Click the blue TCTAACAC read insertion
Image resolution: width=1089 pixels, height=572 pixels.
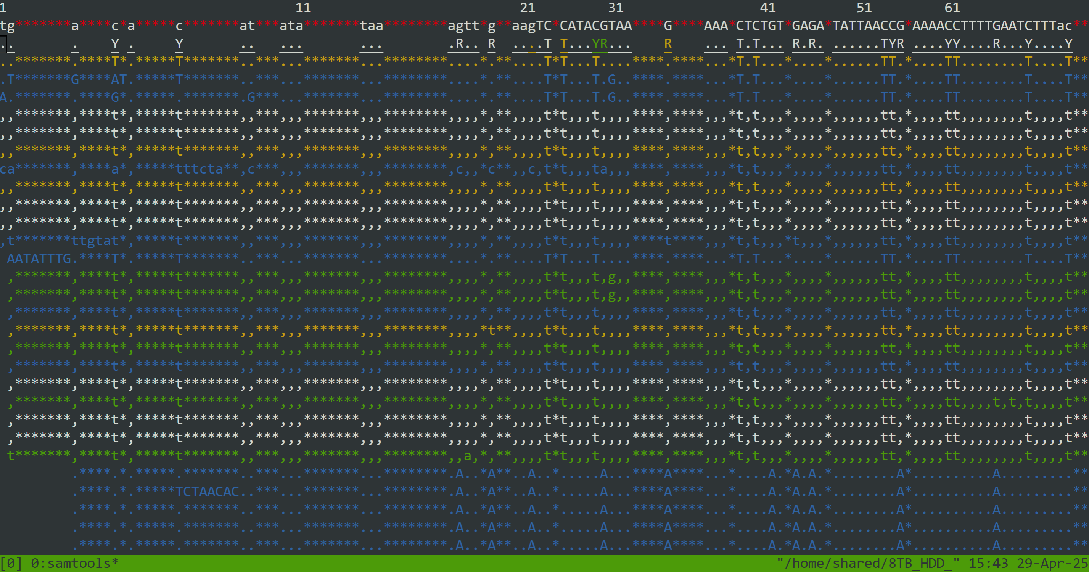207,491
